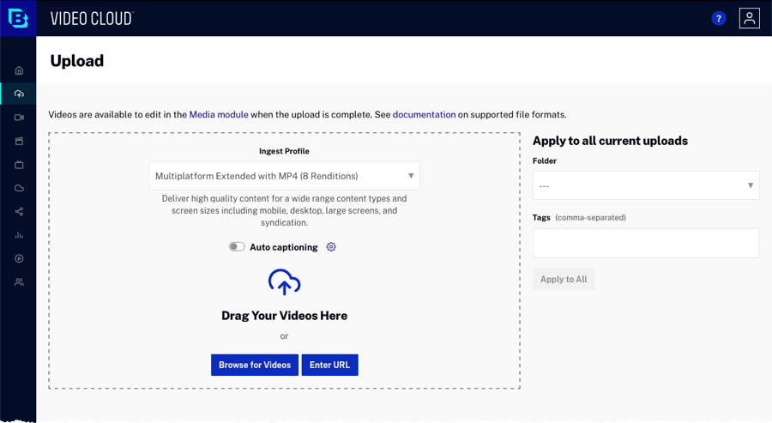This screenshot has width=772, height=423.
Task: Open the Social share icon in sidebar
Action: [x=19, y=211]
